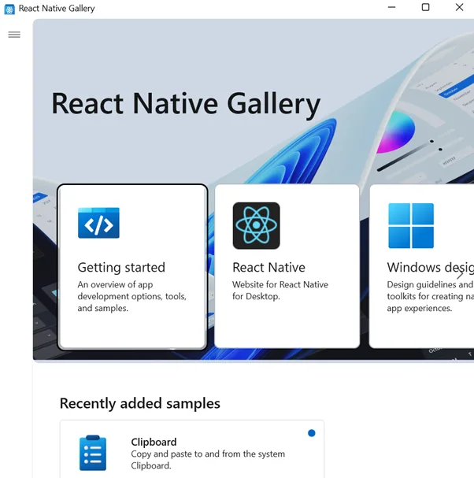Open the Getting started card
This screenshot has width=474, height=478.
[x=132, y=267]
